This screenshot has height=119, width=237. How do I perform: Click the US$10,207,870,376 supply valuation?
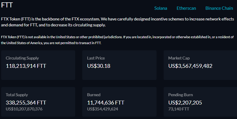point(24,109)
